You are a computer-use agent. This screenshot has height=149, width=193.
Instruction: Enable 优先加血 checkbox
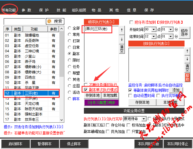108,131
